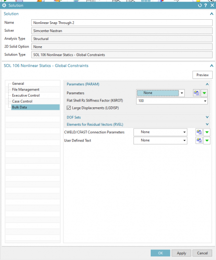Image resolution: width=216 pixels, height=260 pixels.
Task: Click into the solution Name field
Action: click(122, 23)
